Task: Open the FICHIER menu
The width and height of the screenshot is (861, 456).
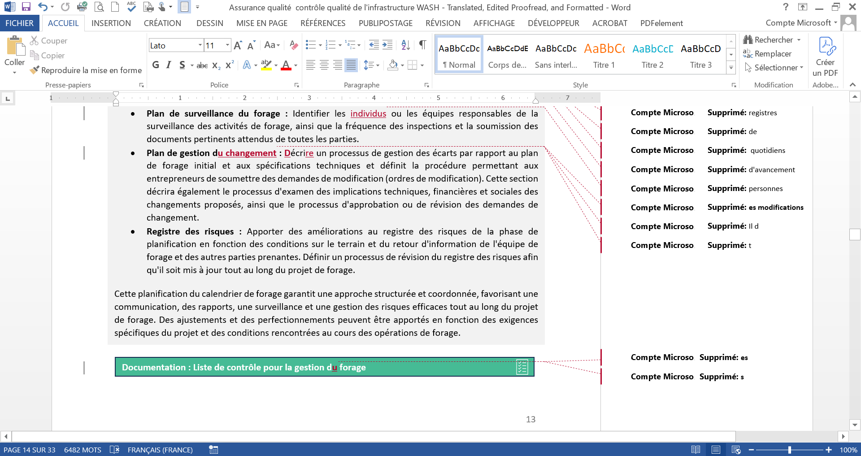Action: [19, 23]
